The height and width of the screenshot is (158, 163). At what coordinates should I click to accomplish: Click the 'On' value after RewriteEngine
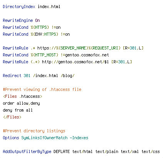(x=38, y=20)
